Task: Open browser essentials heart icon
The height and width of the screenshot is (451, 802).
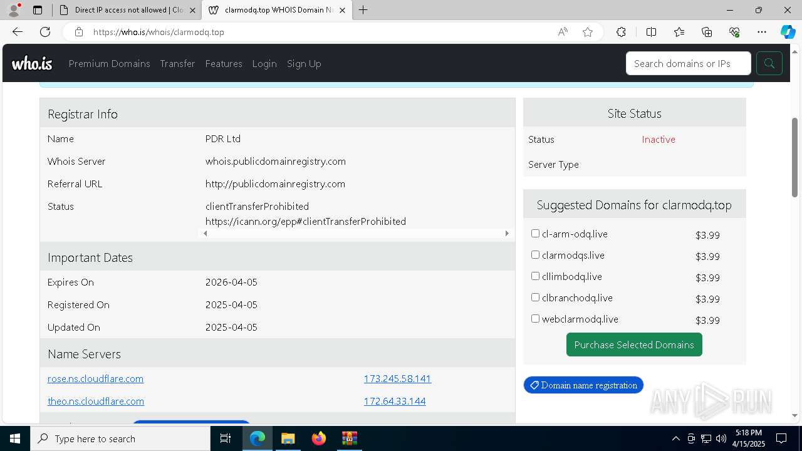Action: [734, 32]
